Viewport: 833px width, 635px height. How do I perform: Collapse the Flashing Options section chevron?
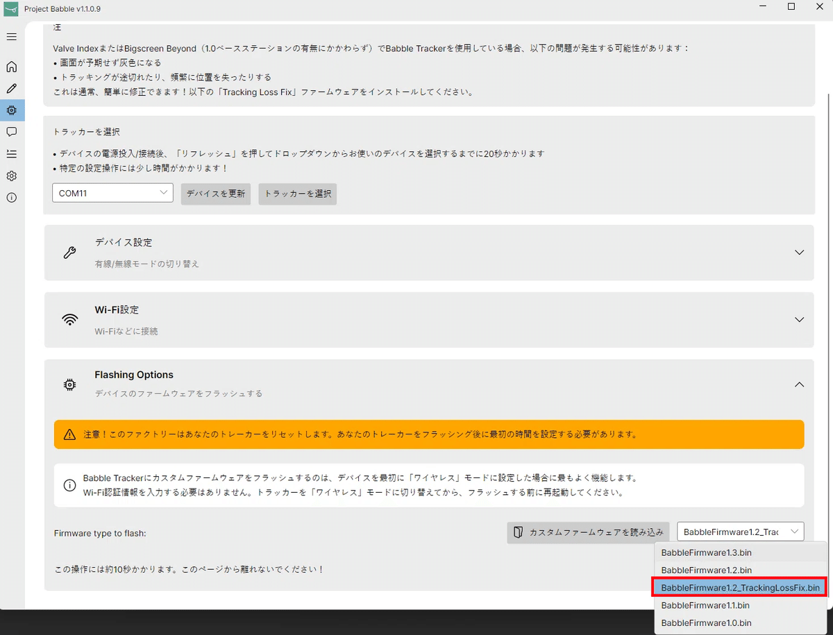pyautogui.click(x=799, y=384)
